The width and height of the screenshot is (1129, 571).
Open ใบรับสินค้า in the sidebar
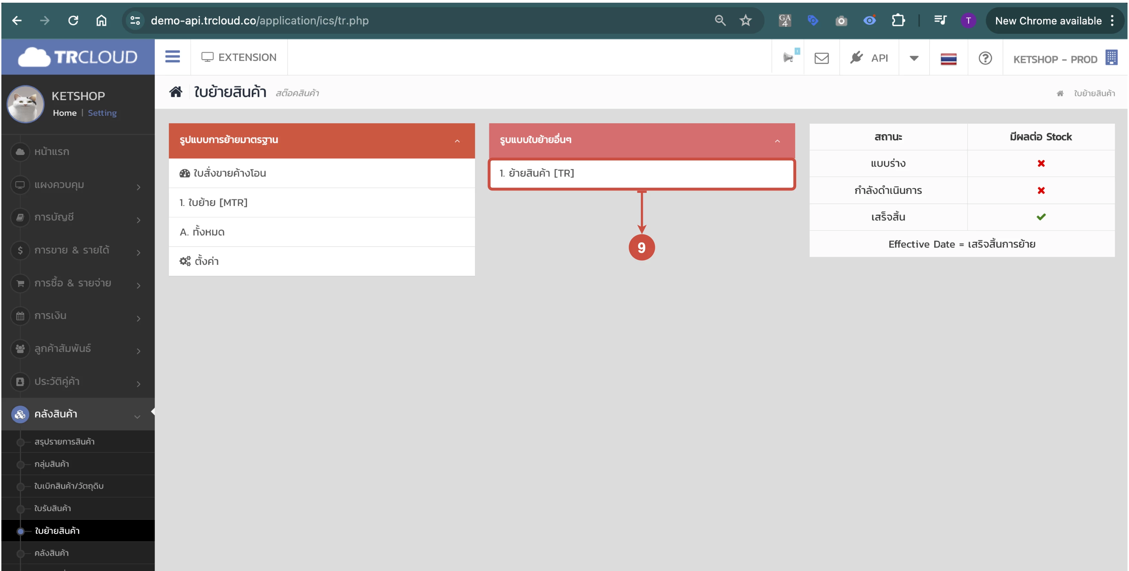click(x=53, y=508)
